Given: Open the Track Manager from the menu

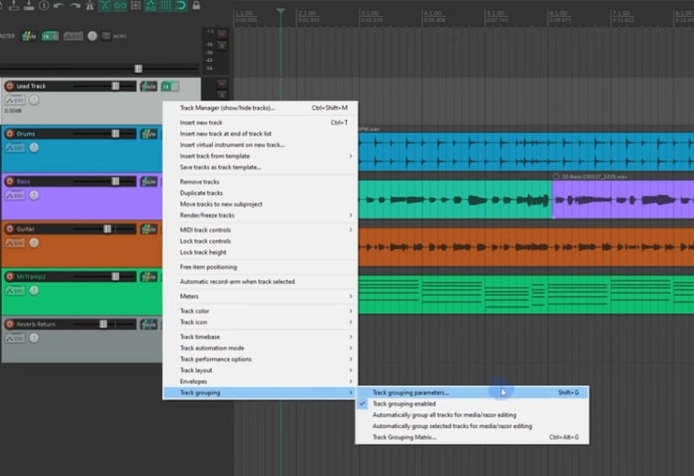Looking at the screenshot, I should pos(237,109).
